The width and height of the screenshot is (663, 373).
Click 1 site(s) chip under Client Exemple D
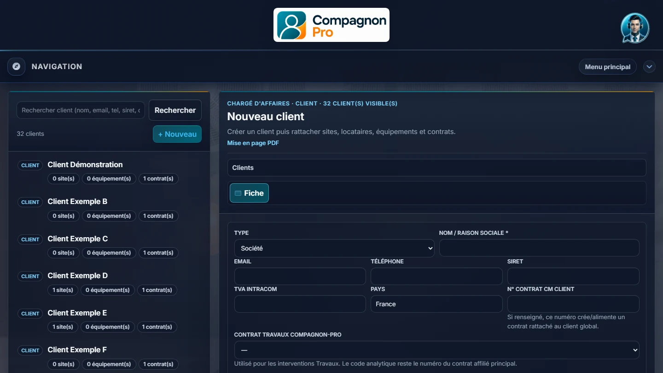pyautogui.click(x=63, y=290)
